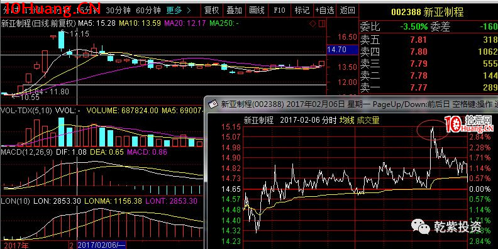This screenshot has width=498, height=249.
Task: Toggle the 成交量 volume label
Action: coord(368,120)
